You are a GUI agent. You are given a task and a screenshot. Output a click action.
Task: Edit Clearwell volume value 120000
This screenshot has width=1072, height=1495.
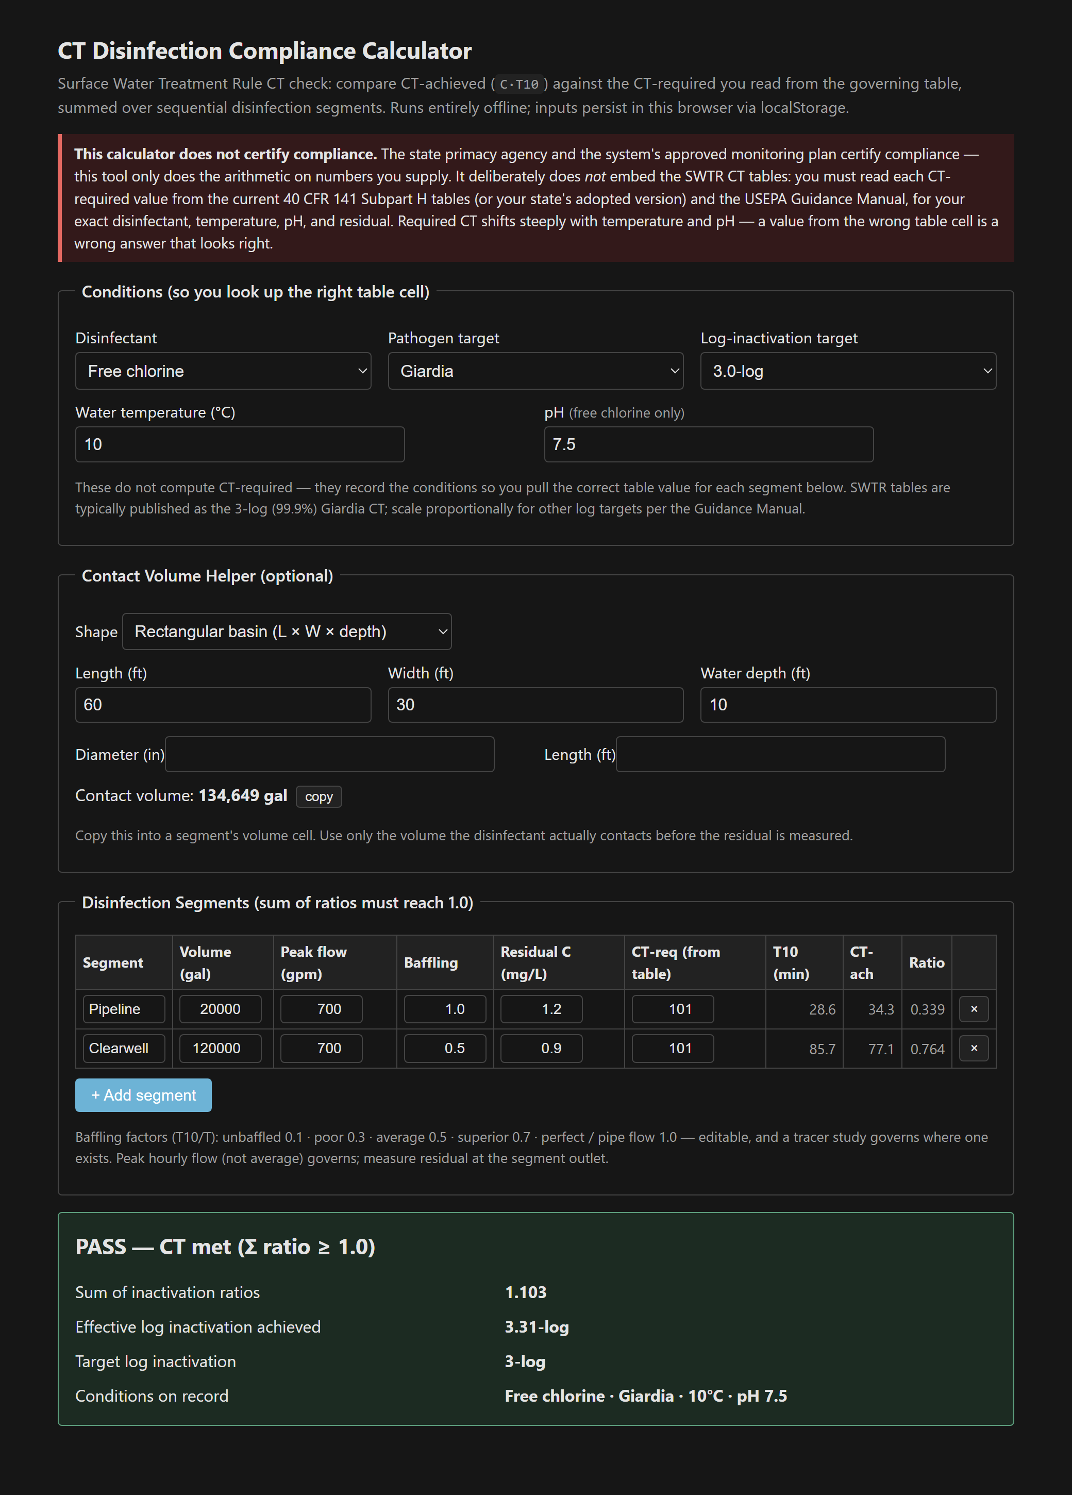pos(220,1048)
